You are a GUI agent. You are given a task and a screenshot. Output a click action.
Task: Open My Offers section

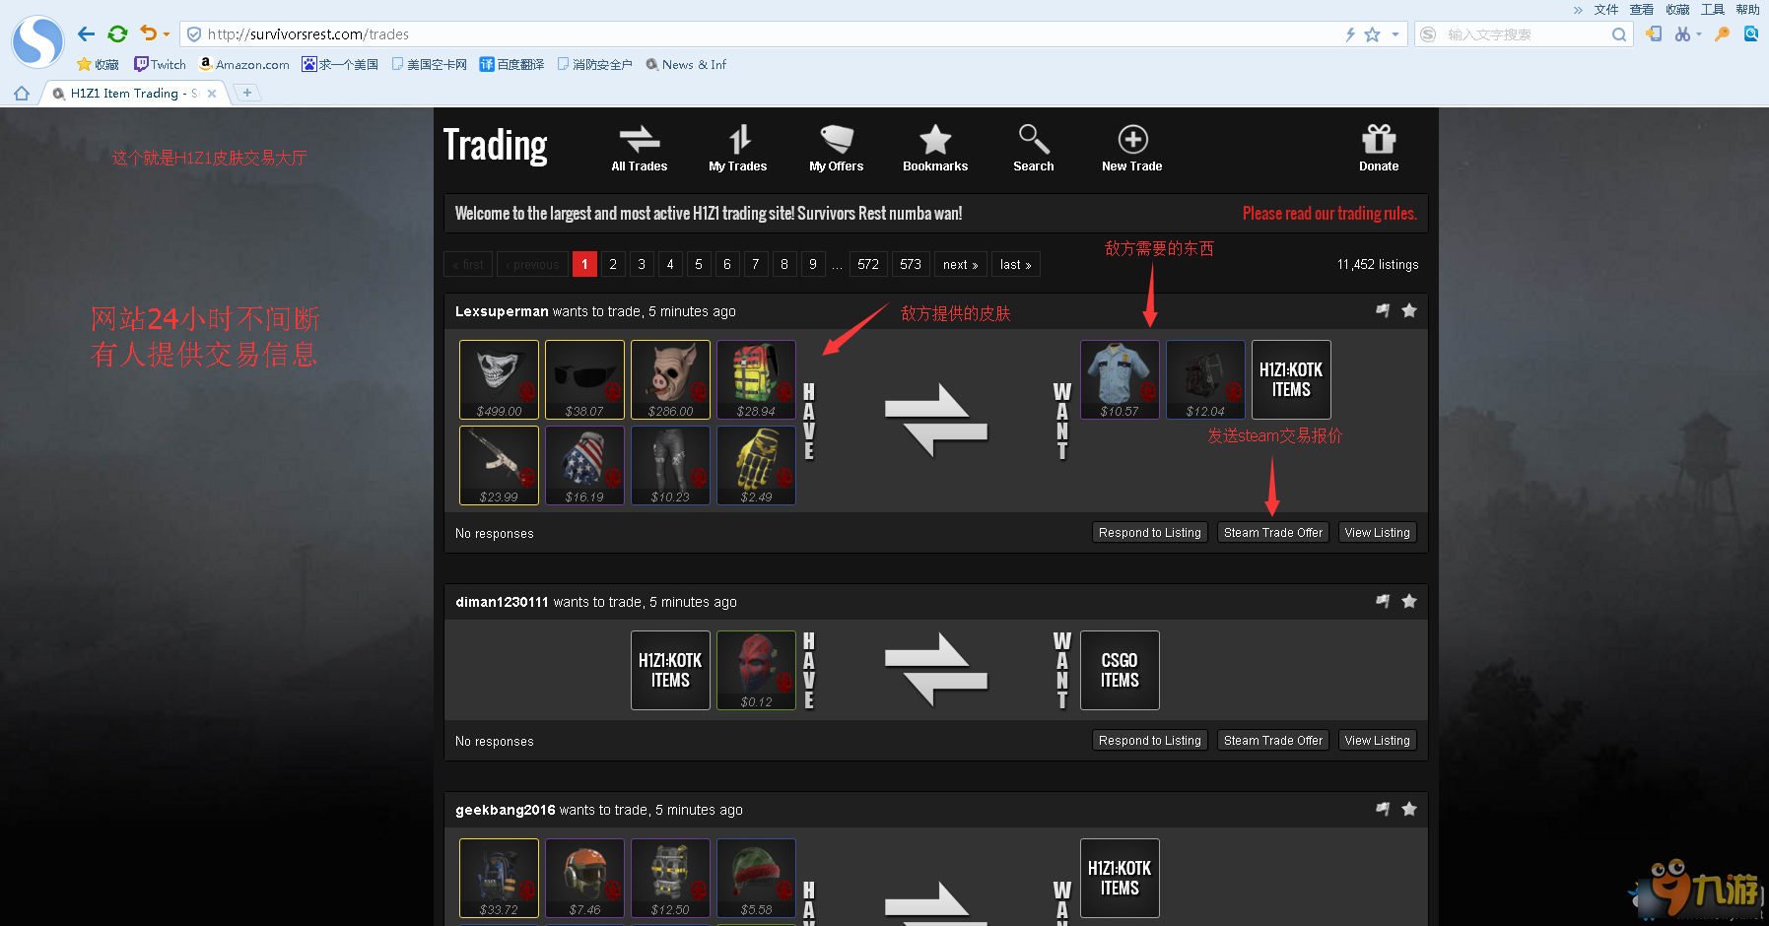[837, 149]
